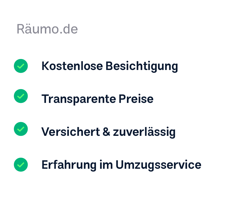Click the word 'Erfahrung'
The width and height of the screenshot is (241, 197).
coord(69,165)
